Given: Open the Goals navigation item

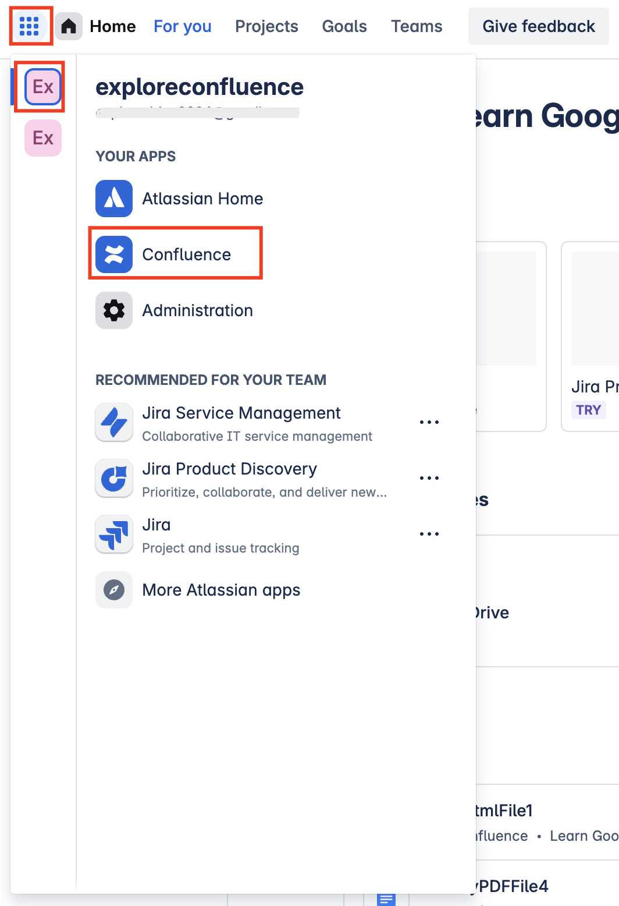Looking at the screenshot, I should point(344,26).
